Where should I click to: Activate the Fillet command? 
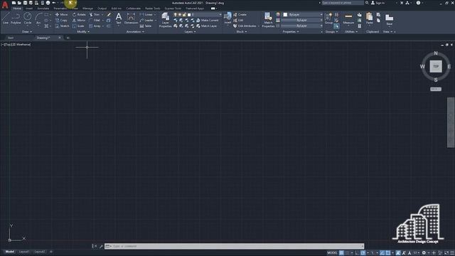(95, 21)
